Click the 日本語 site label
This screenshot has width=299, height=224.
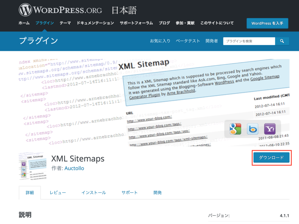point(124,10)
